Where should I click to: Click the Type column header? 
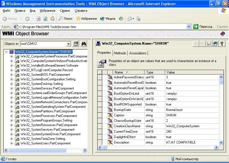coord(155,72)
